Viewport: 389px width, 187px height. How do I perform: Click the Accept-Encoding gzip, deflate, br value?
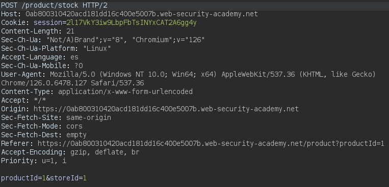(105, 152)
